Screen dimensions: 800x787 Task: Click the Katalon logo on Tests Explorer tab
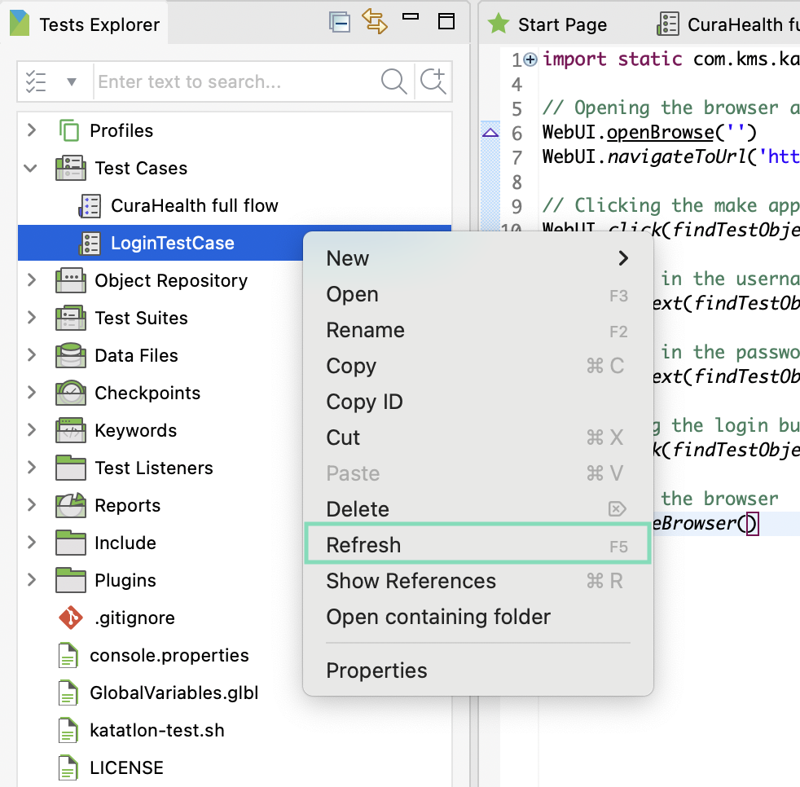(x=20, y=23)
